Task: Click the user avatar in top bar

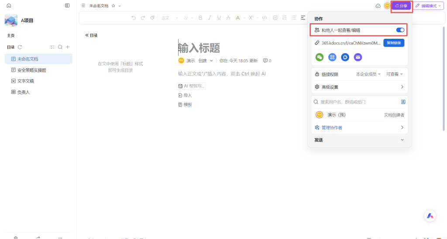Action: click(x=387, y=6)
